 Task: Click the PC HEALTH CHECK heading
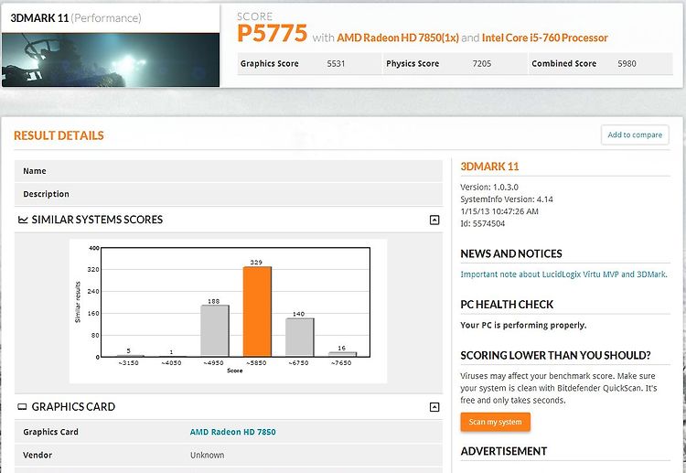click(x=507, y=305)
